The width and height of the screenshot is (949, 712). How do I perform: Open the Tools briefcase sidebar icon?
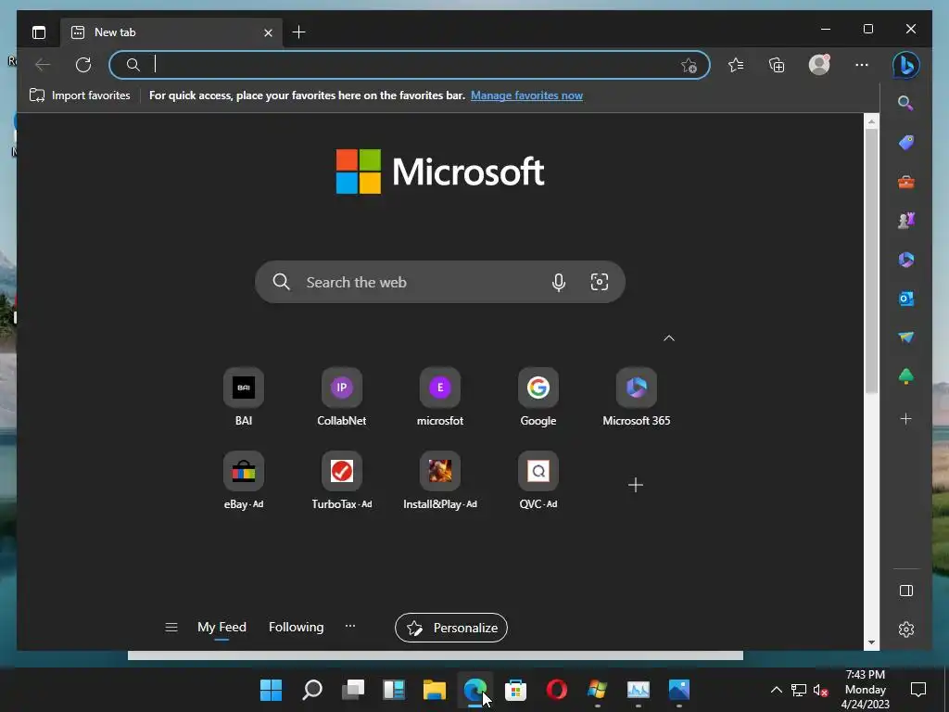point(906,182)
